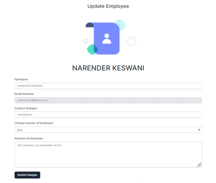Click the Submit Changes button
Screen dimensions: 216x183
coord(27,175)
